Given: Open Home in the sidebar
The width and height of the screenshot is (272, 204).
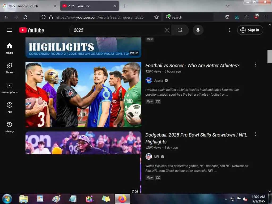Looking at the screenshot, I should [10, 49].
